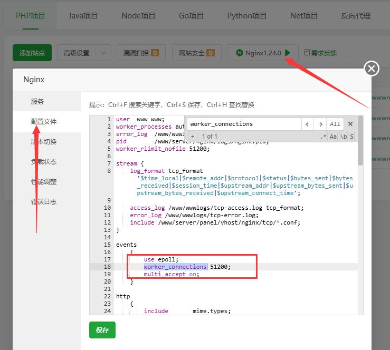
Task: Open 漏洞扫描 button
Action: 141,53
